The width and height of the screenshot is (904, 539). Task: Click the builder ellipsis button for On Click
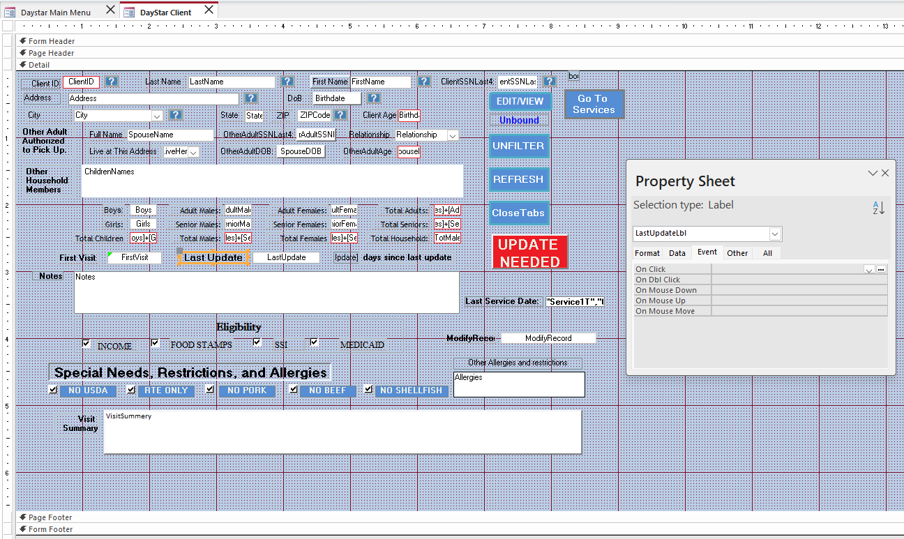881,269
